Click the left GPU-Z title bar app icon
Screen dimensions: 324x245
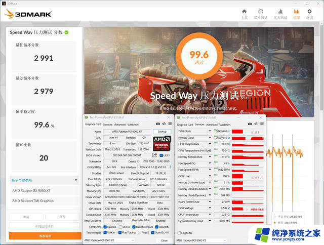click(x=87, y=117)
